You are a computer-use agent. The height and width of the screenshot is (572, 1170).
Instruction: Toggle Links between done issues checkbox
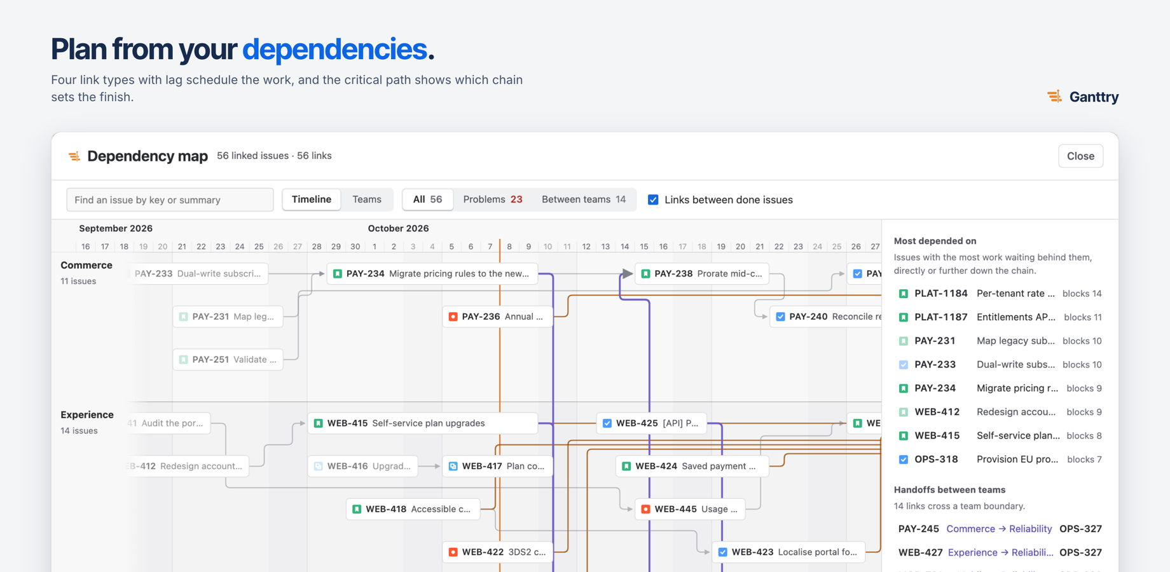[653, 200]
